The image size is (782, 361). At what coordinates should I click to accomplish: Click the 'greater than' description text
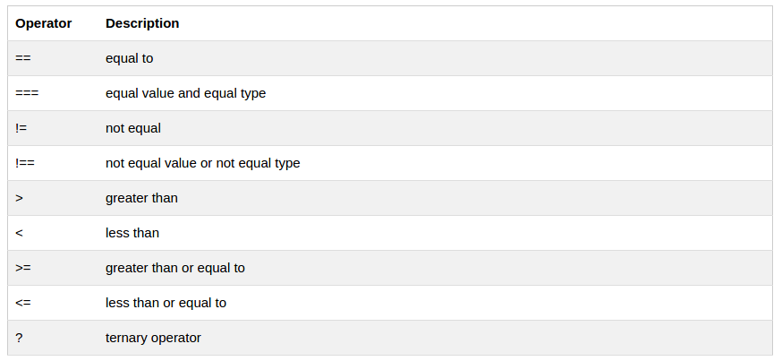(x=141, y=198)
